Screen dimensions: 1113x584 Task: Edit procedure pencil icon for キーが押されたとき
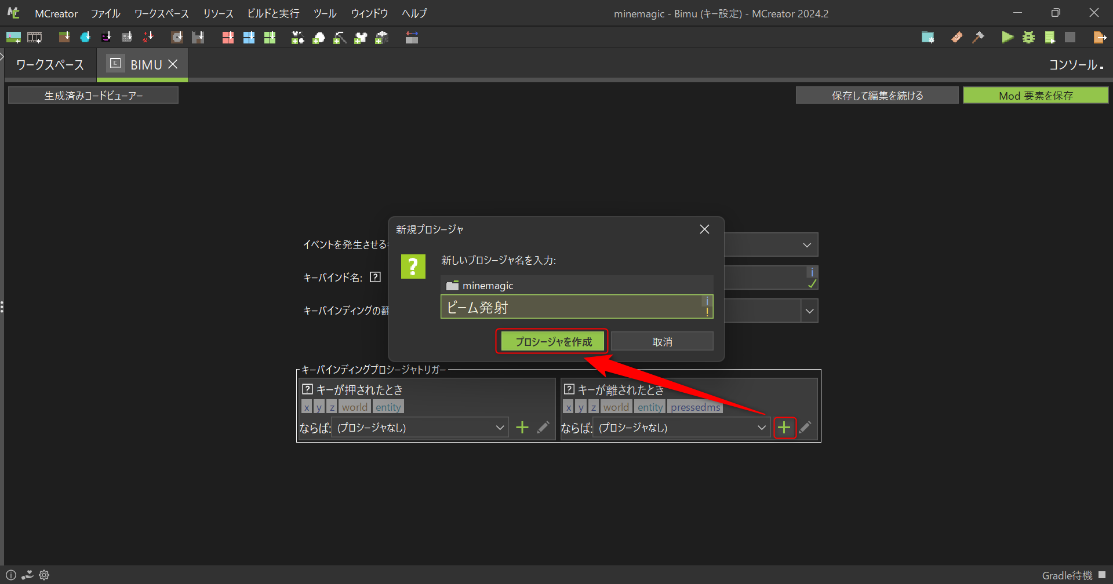[x=543, y=428]
